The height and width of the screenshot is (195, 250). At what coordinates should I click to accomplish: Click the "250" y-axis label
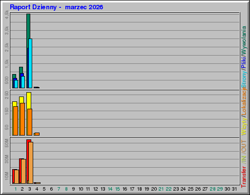point(7,95)
